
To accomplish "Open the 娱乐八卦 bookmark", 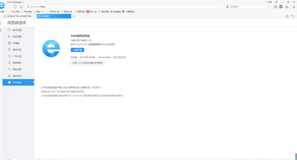I will 92,12.
